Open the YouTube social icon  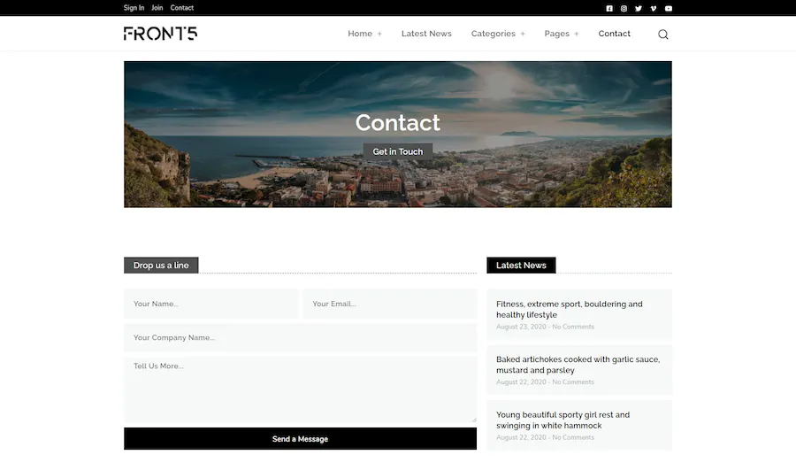(x=669, y=8)
